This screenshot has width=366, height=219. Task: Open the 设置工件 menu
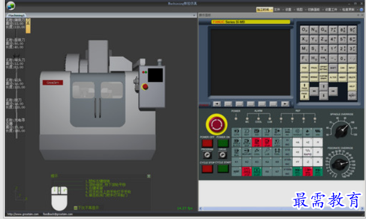click(331, 10)
